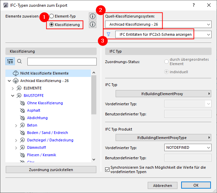
Task: Open IFC Entitäten schema filter dropdown
Action: 163,34
